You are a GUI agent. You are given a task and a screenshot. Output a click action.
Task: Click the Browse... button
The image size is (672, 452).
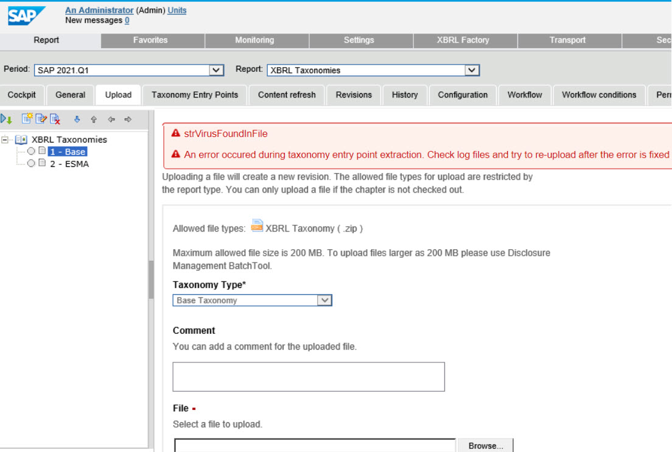point(485,445)
